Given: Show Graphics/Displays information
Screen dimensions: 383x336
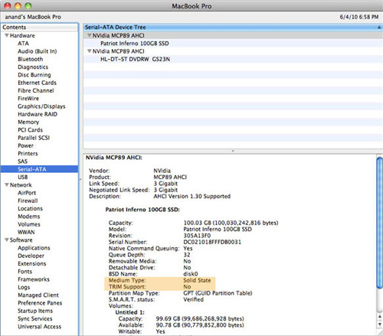Looking at the screenshot, I should click(41, 106).
